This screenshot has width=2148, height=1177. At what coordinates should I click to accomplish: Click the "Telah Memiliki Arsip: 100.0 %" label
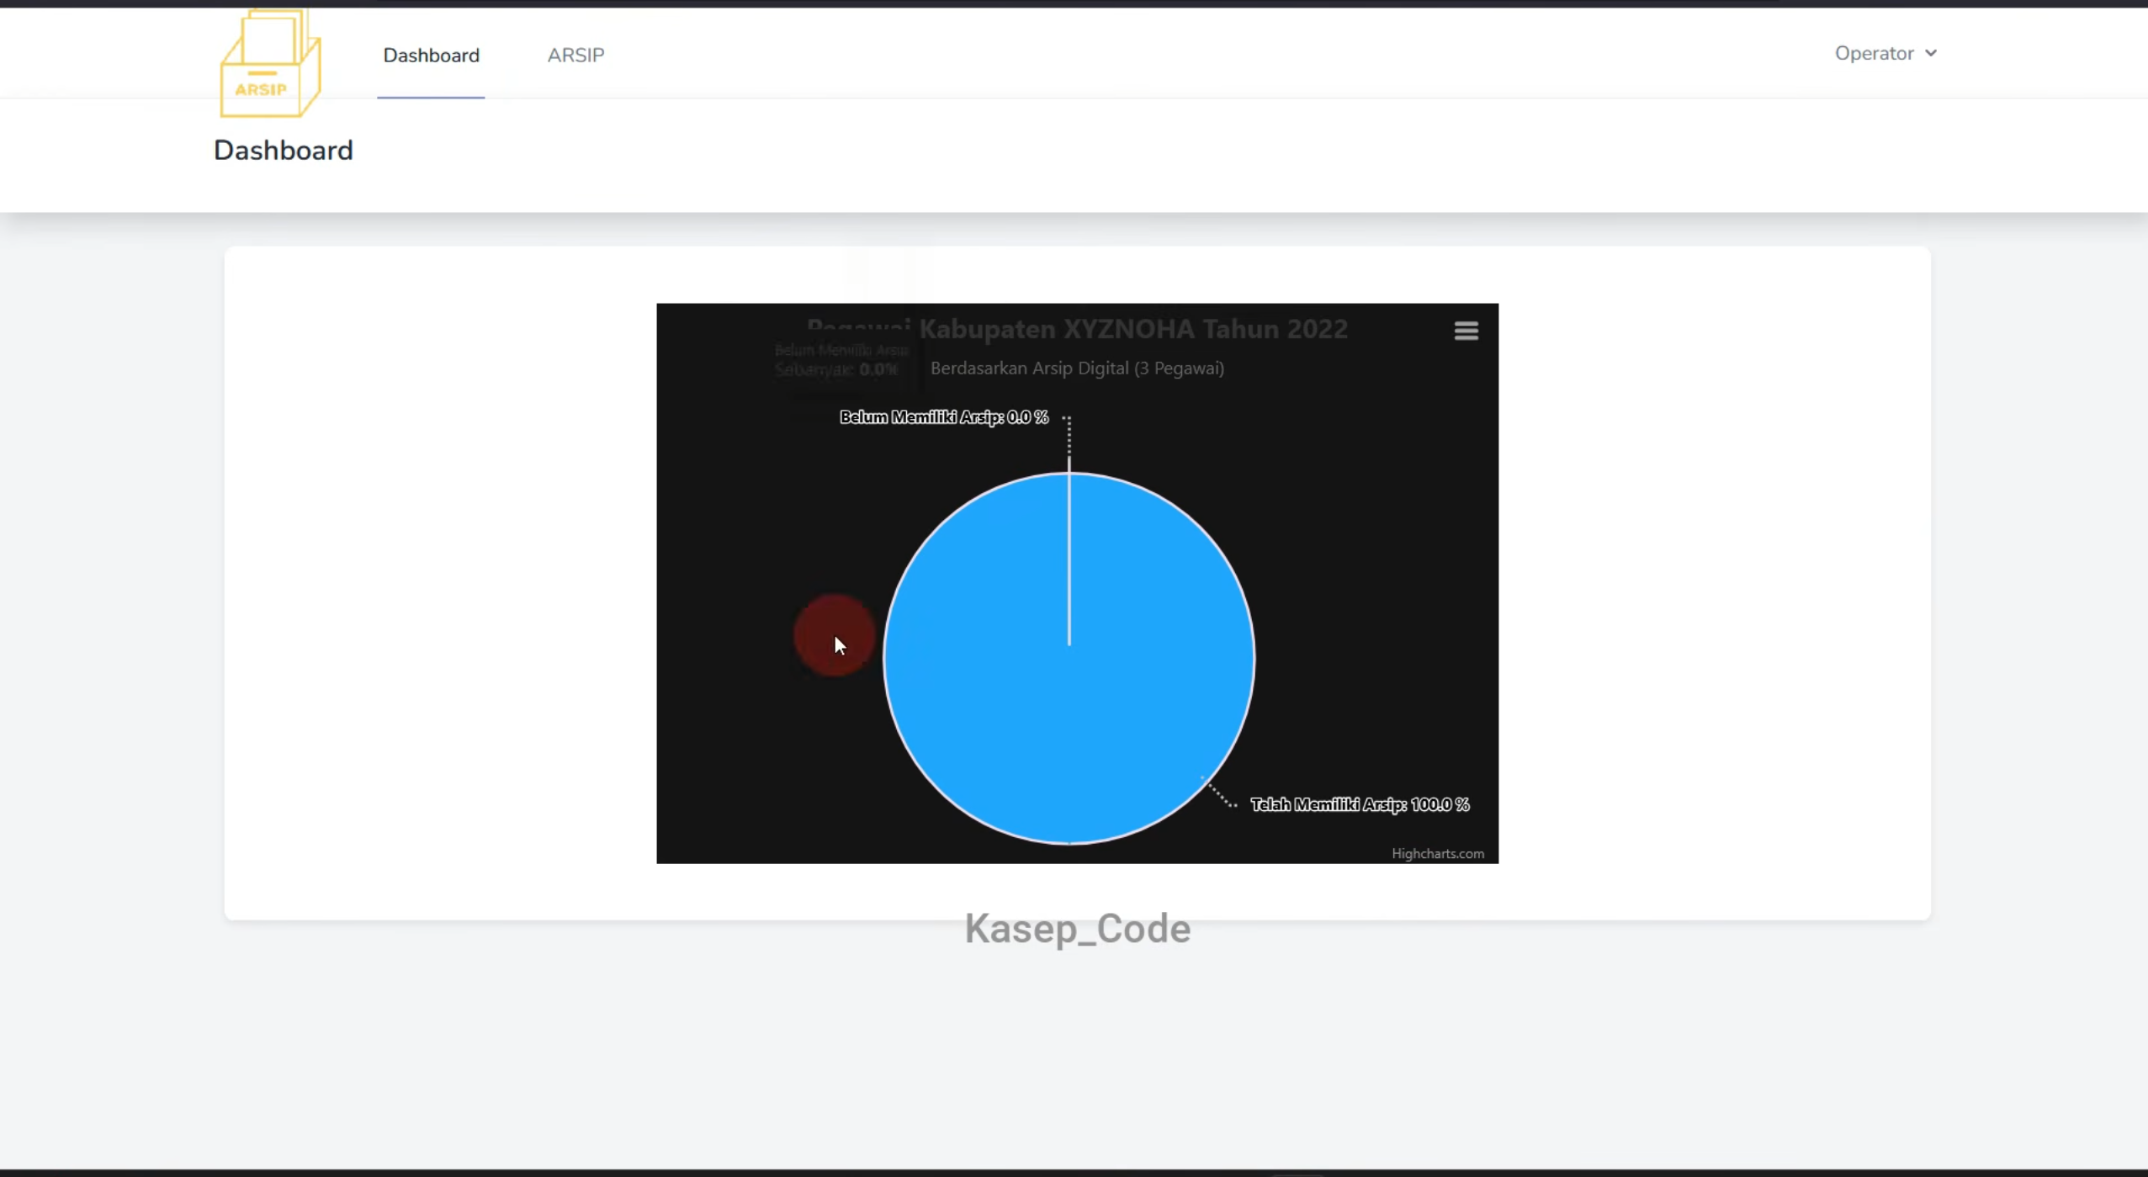[x=1360, y=804]
